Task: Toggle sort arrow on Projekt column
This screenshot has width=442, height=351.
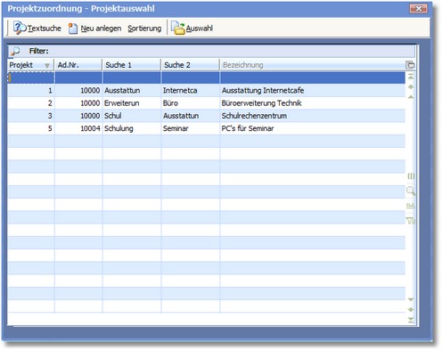Action: pyautogui.click(x=47, y=65)
